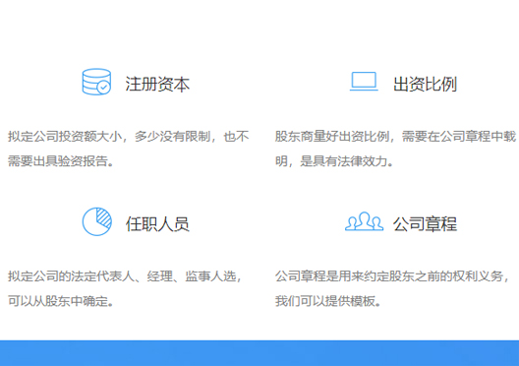Select the 注册资本 heading
Image resolution: width=519 pixels, height=366 pixels.
157,85
